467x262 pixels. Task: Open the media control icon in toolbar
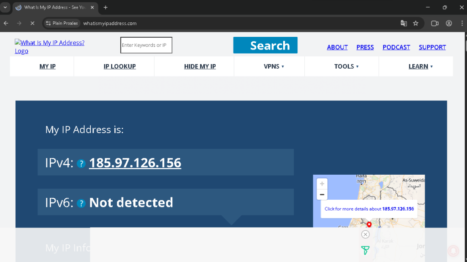click(x=435, y=23)
